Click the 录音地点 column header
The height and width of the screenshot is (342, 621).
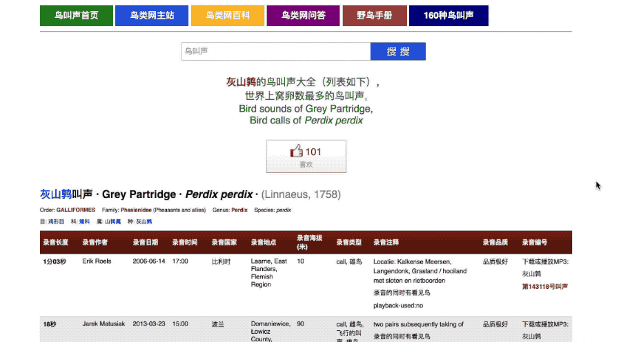[264, 242]
